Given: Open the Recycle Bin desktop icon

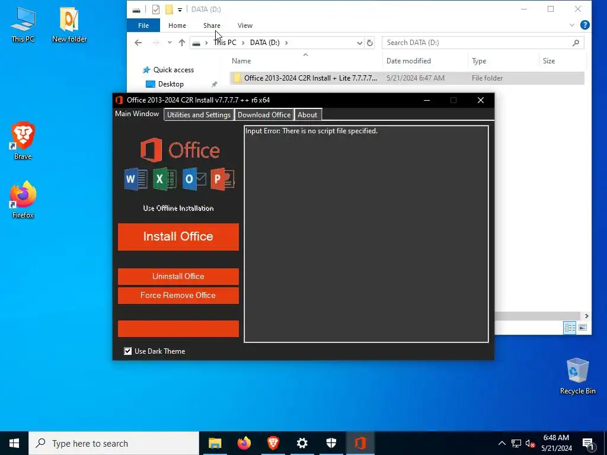Looking at the screenshot, I should pyautogui.click(x=577, y=376).
